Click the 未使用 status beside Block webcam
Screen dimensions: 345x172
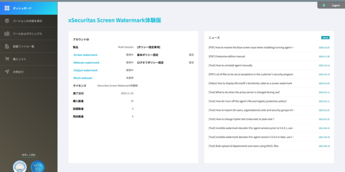click(x=129, y=78)
